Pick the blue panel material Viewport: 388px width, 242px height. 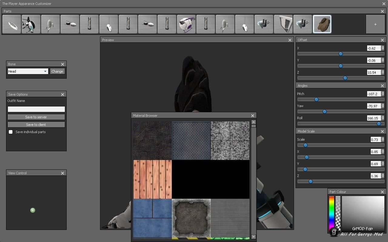152,218
